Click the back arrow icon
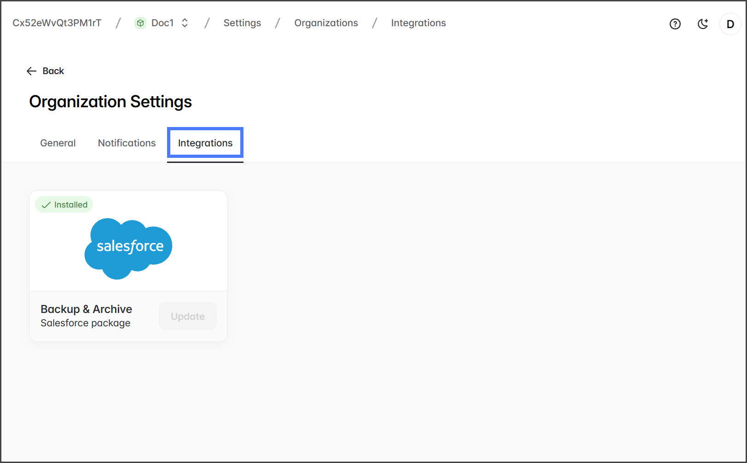Screen dimensions: 747x463 pos(31,71)
